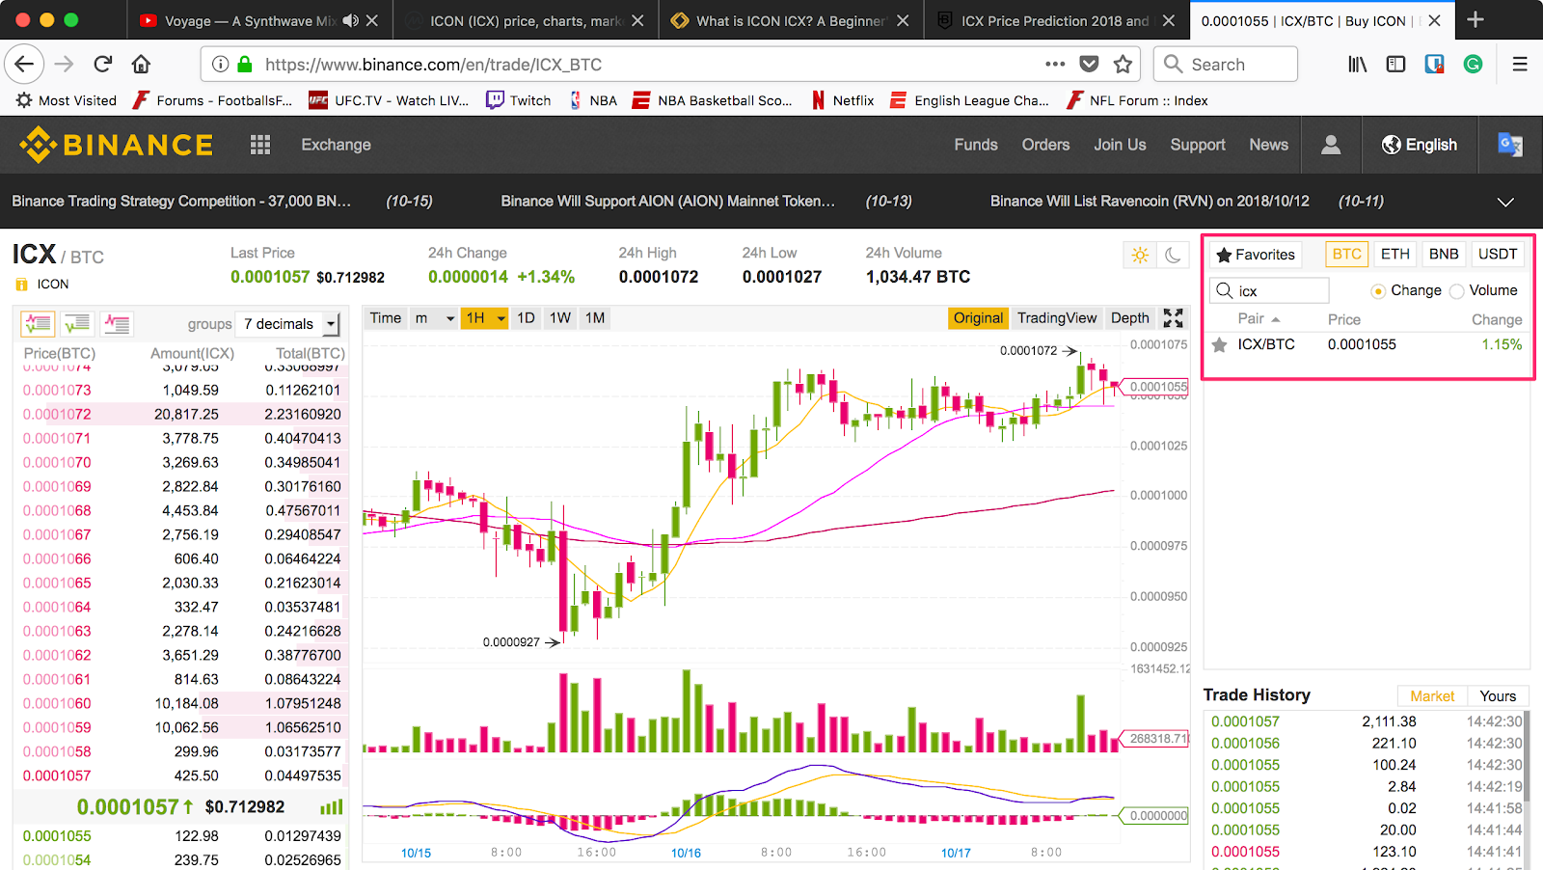Expand the announcements banner chevron
1543x870 pixels.
click(1505, 202)
